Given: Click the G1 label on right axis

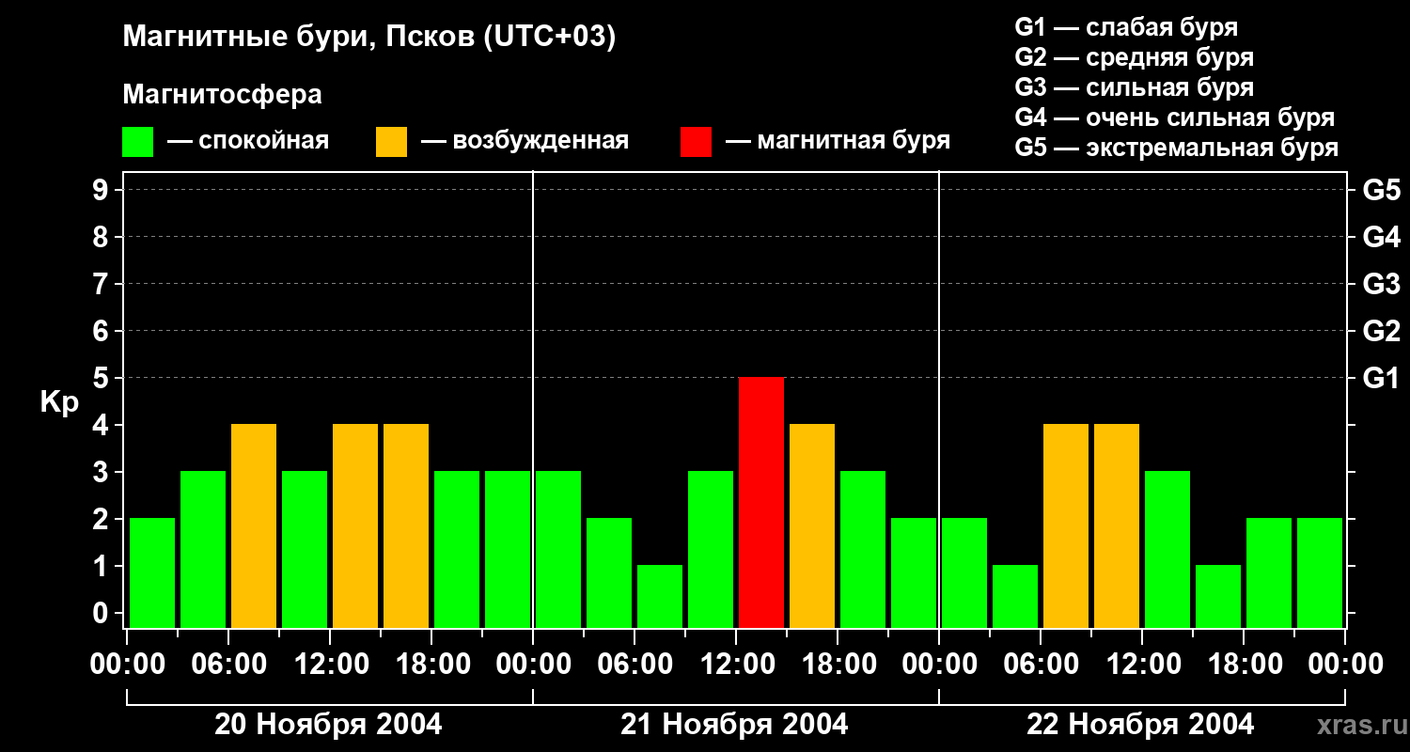Looking at the screenshot, I should 1381,378.
